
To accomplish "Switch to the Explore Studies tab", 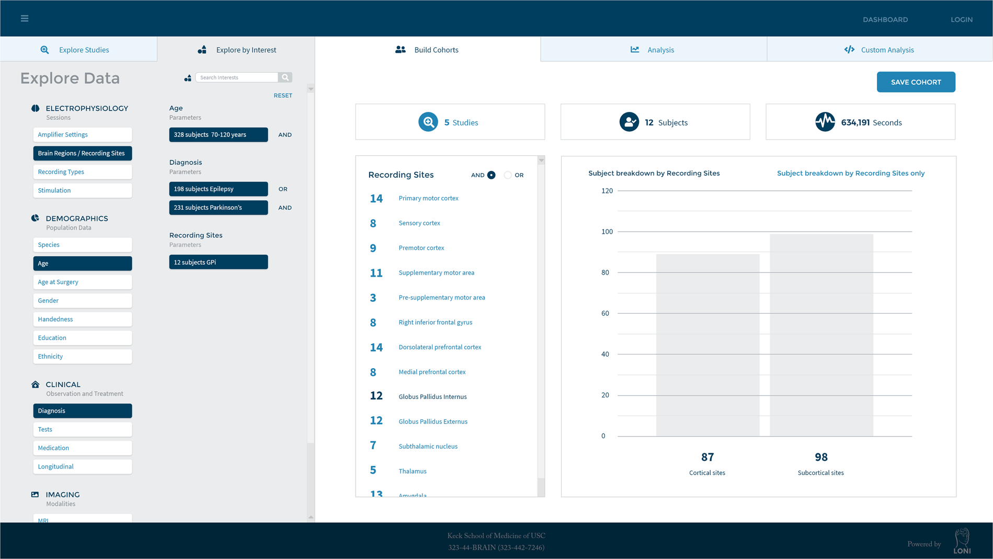I will coord(78,49).
